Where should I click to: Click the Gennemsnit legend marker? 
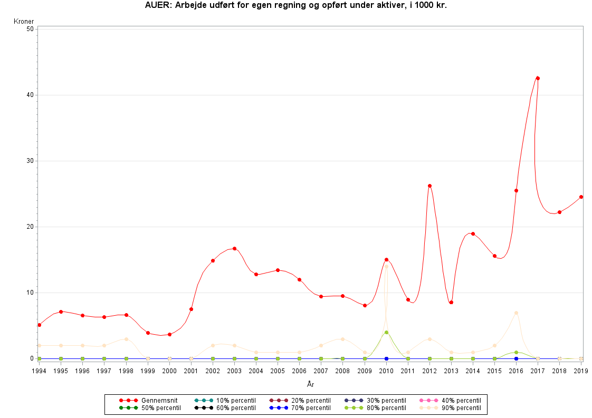128,401
